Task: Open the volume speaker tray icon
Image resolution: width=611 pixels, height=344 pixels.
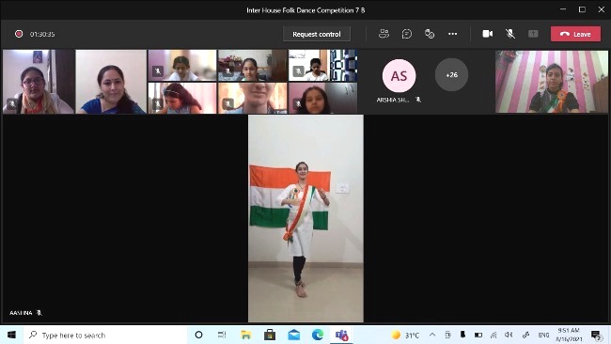Action: click(x=509, y=335)
